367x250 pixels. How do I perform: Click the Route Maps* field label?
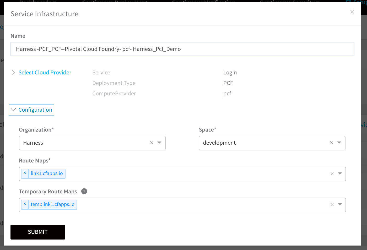[x=35, y=161]
